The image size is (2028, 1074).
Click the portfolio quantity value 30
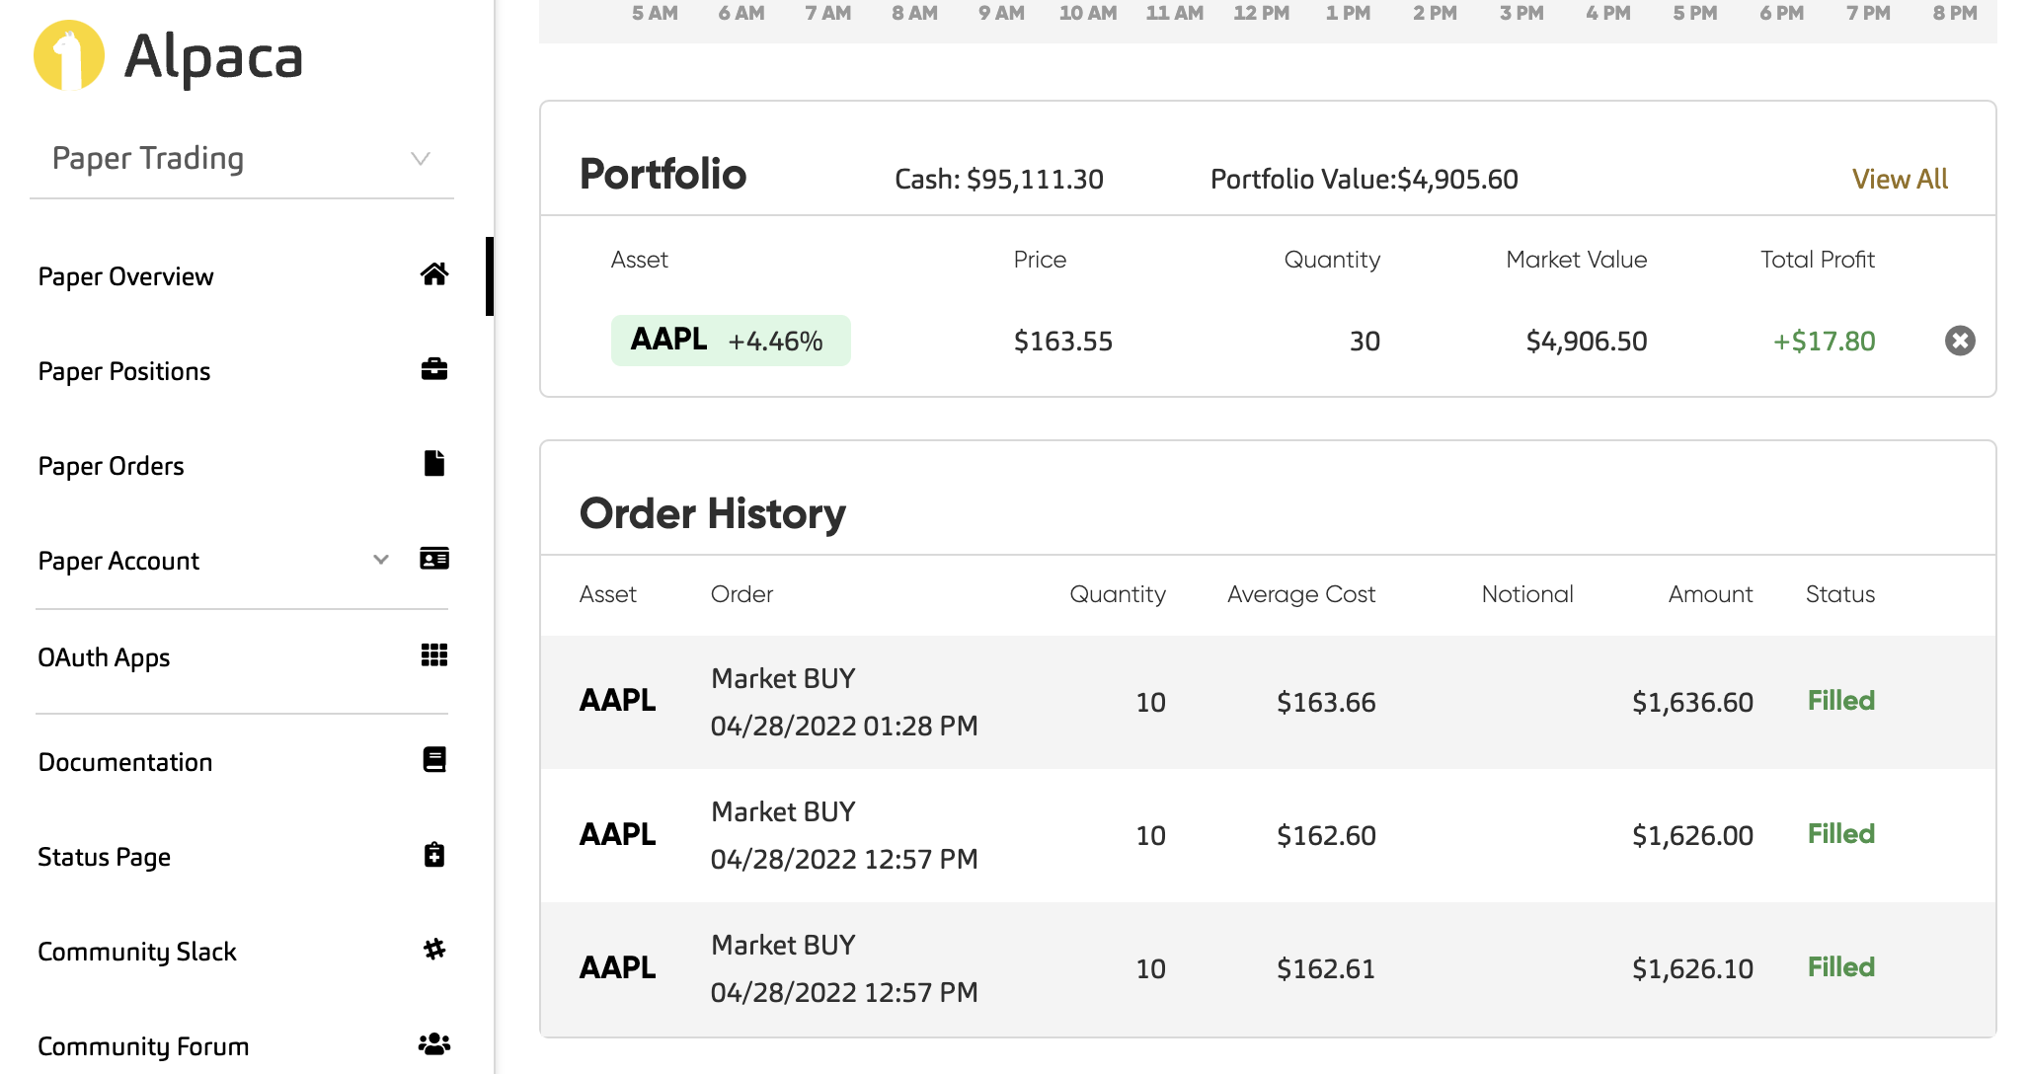click(1365, 342)
